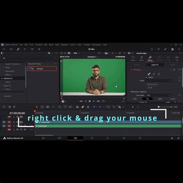Toggle the Snapping magnet icon
Screen dimensions: 183x183
(77, 107)
